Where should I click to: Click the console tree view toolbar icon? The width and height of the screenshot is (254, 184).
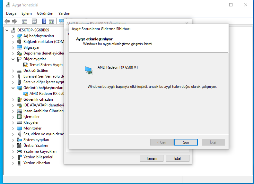click(24, 21)
